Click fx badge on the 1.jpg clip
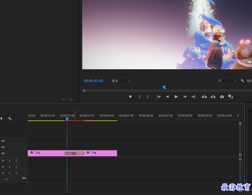Viewport: 252px width, 195px height. tap(32, 152)
